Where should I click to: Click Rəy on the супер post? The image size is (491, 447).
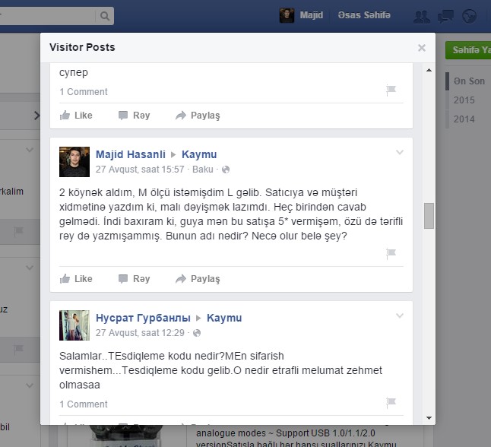click(135, 116)
